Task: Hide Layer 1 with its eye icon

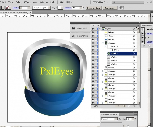Action: tap(93, 29)
